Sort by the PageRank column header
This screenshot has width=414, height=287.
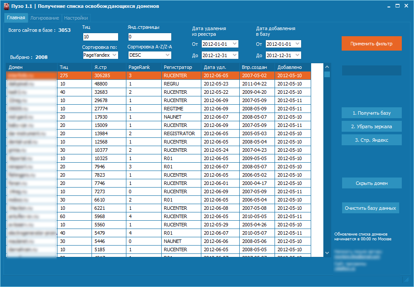[x=144, y=67]
